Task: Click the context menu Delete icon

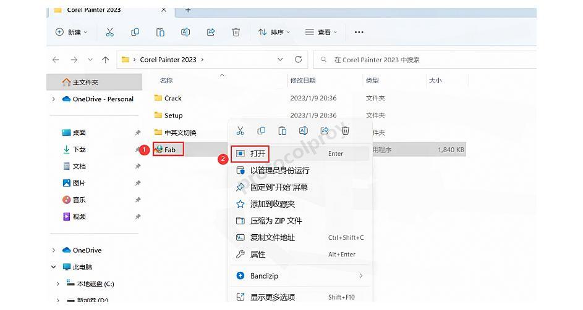Action: (346, 131)
